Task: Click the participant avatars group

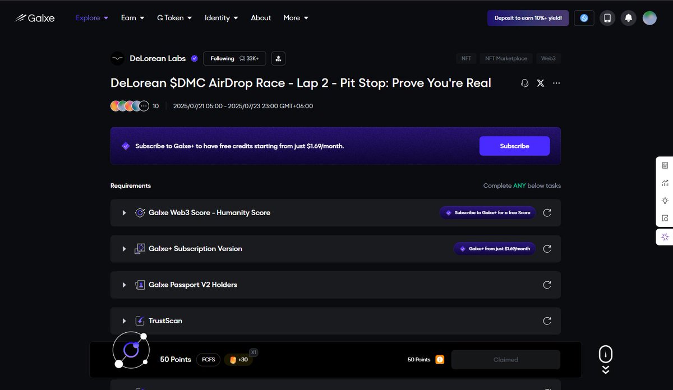Action: (130, 106)
